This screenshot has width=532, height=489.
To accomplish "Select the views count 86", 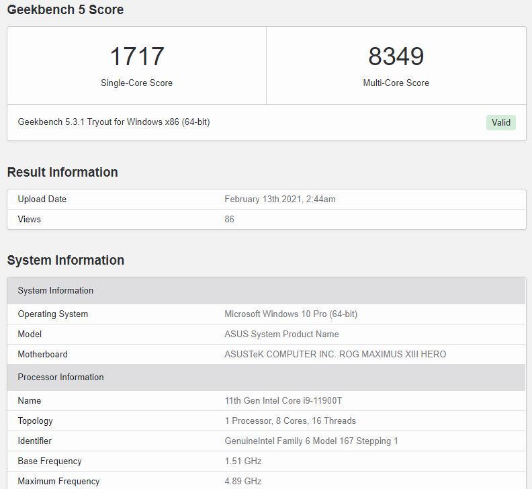I will 229,219.
